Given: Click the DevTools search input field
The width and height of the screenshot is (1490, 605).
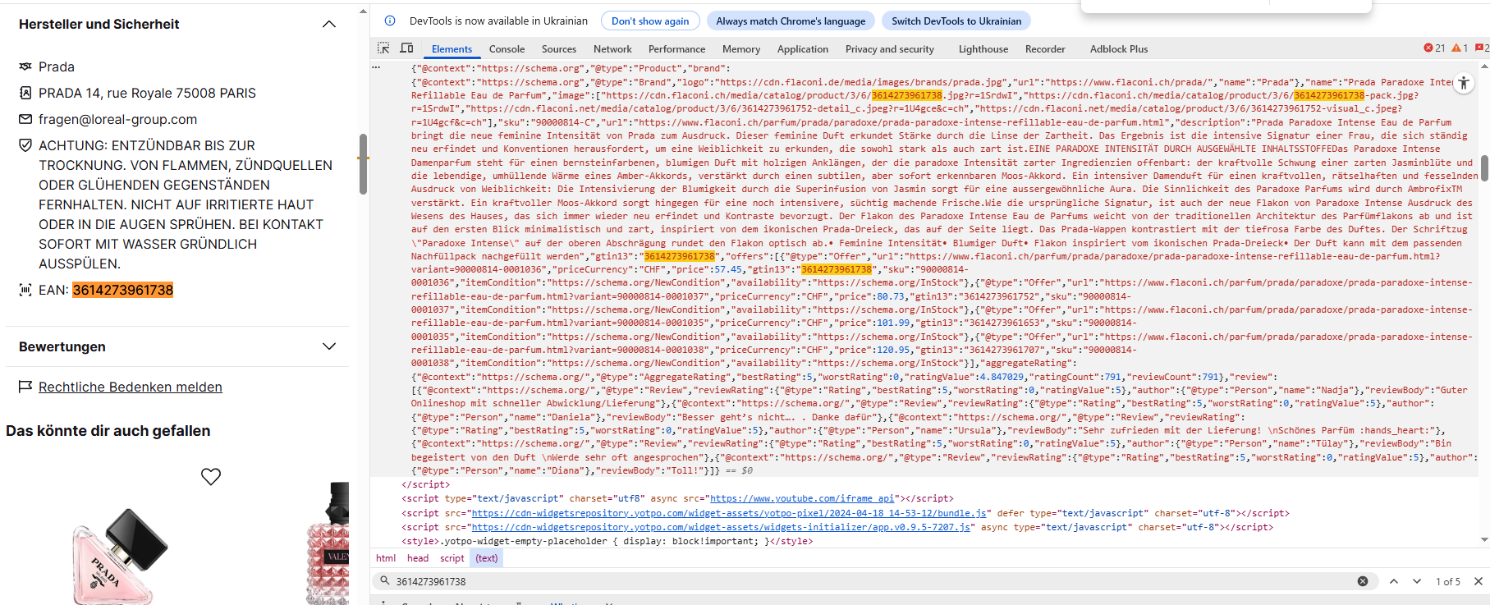Looking at the screenshot, I should tap(870, 581).
